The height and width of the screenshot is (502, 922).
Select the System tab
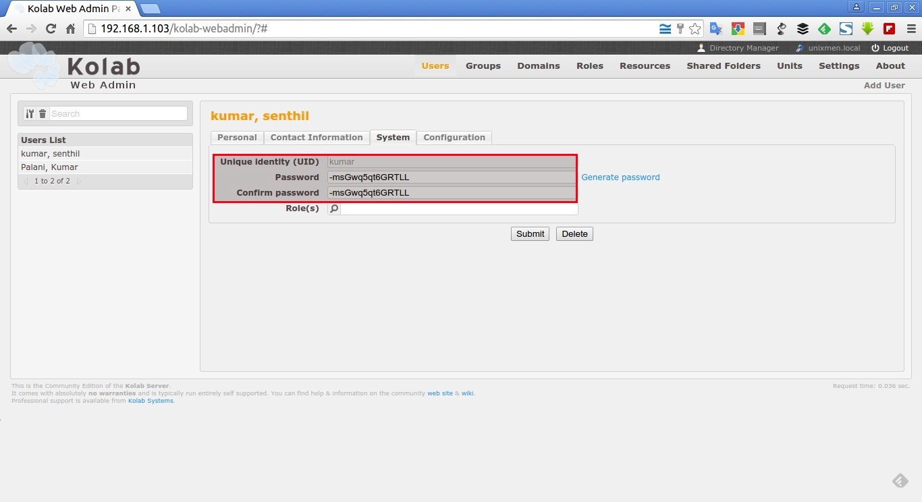[x=393, y=137]
